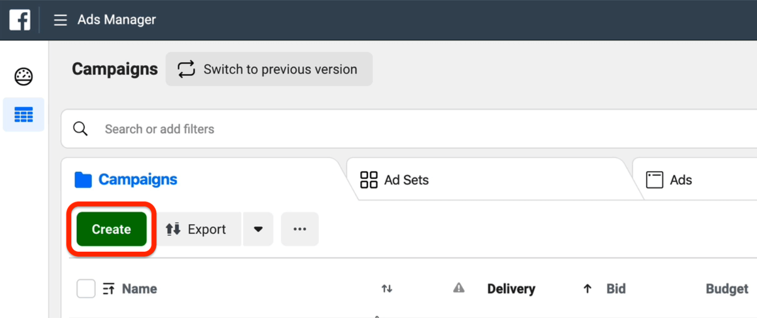Click the Ad Sets four-squares icon

coord(369,180)
